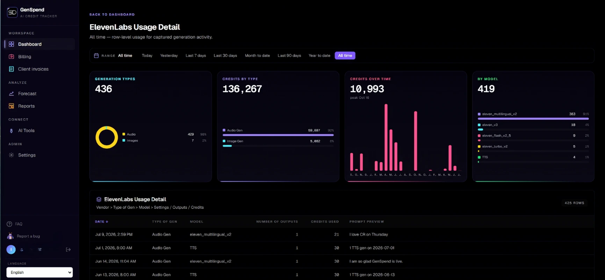Click the Reports icon in sidebar

click(x=11, y=106)
